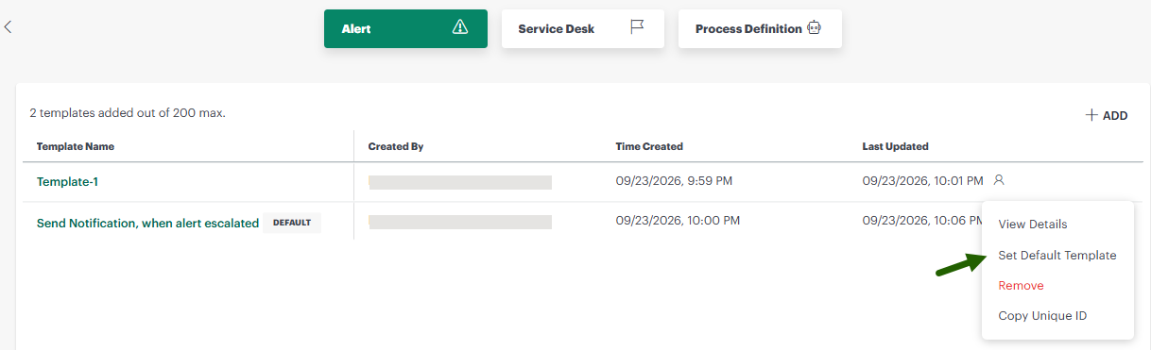Switch to the Alert tab
The image size is (1151, 350).
click(405, 28)
